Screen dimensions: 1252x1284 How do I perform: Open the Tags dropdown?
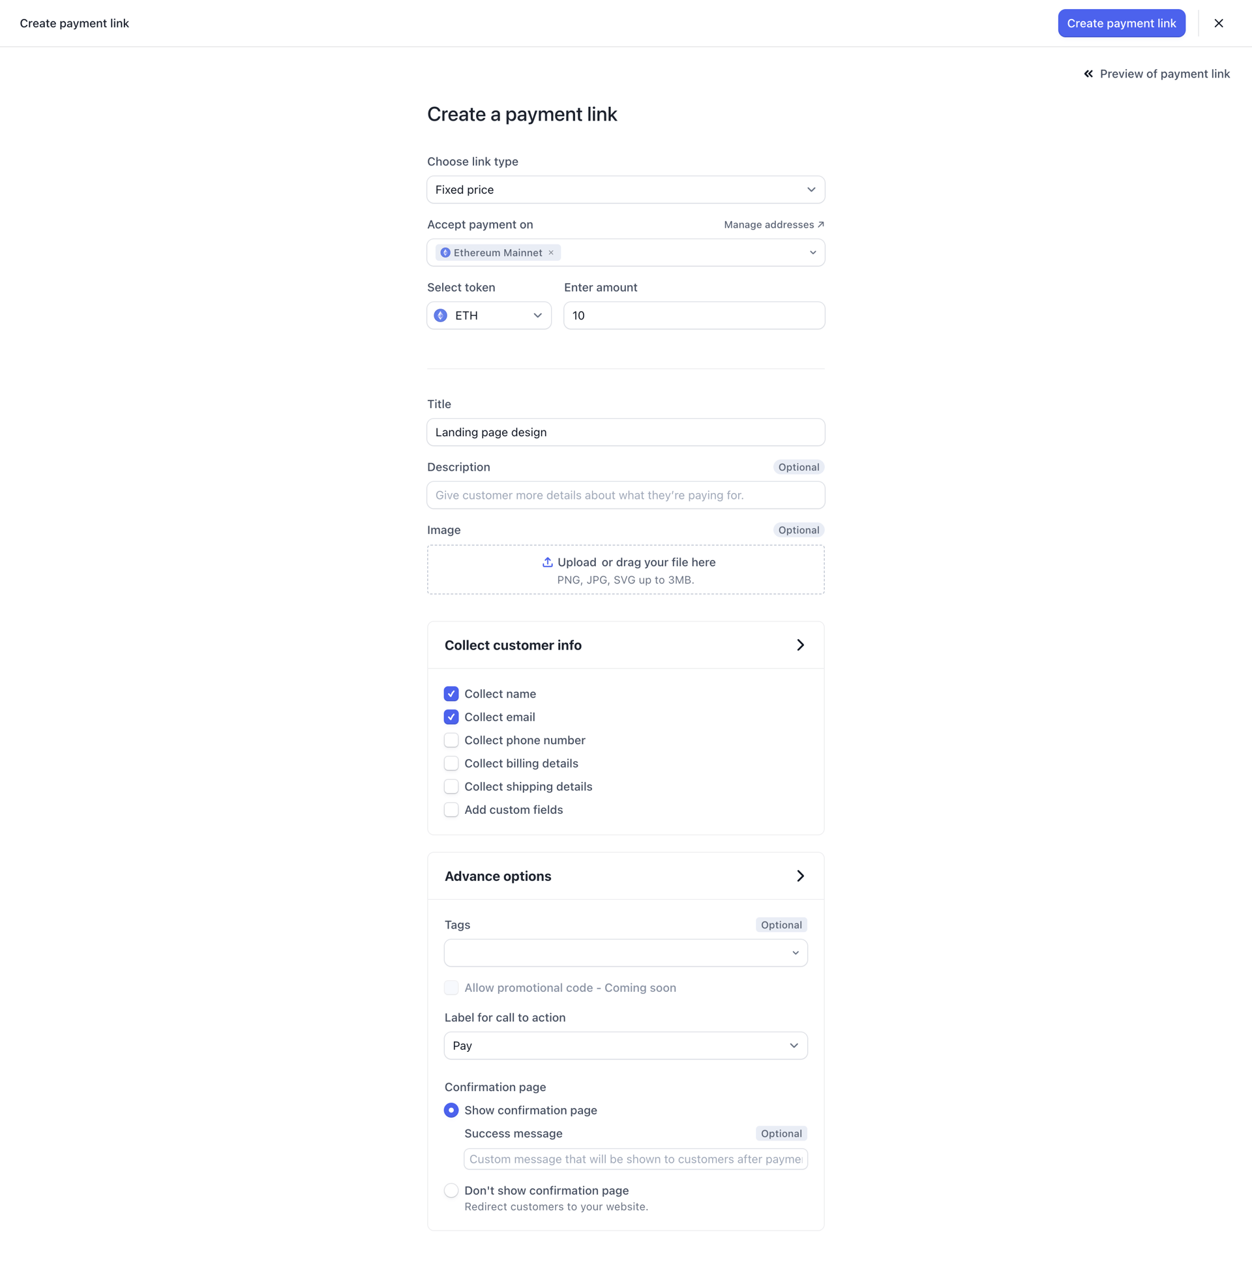[625, 952]
